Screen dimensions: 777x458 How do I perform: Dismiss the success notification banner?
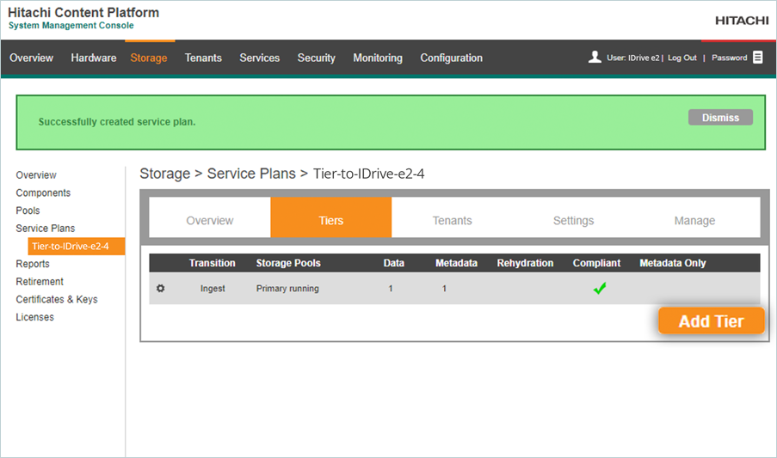(720, 118)
